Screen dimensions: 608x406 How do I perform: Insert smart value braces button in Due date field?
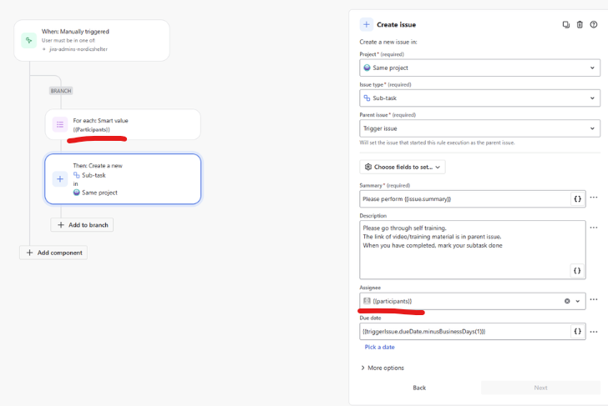577,331
